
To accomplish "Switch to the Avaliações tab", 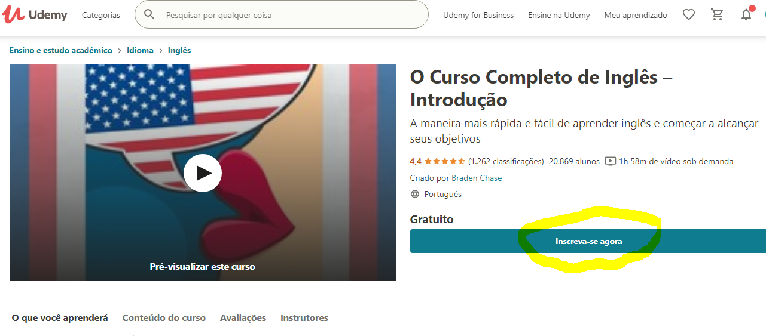I will [243, 318].
